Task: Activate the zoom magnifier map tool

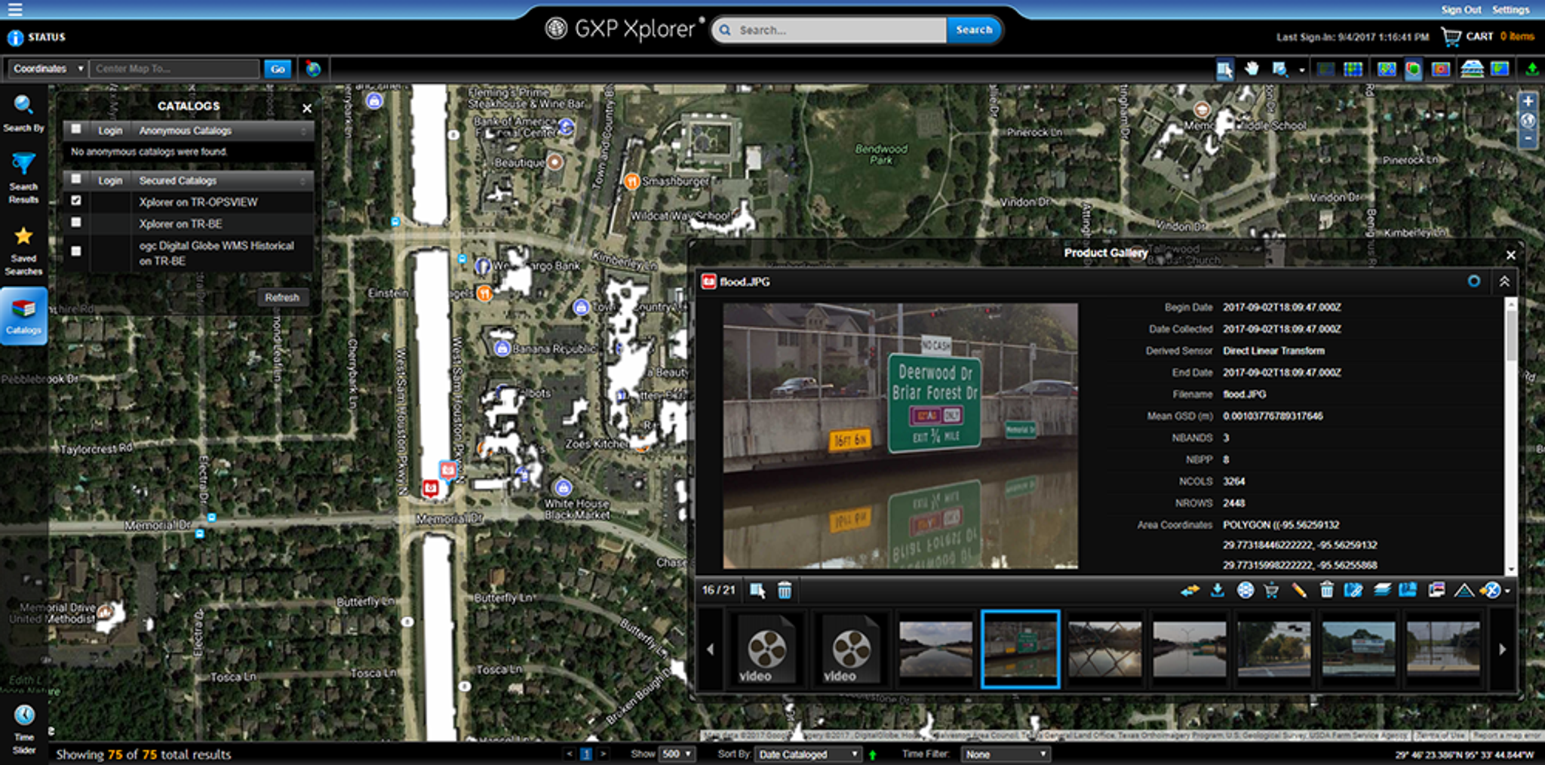Action: pos(1279,69)
